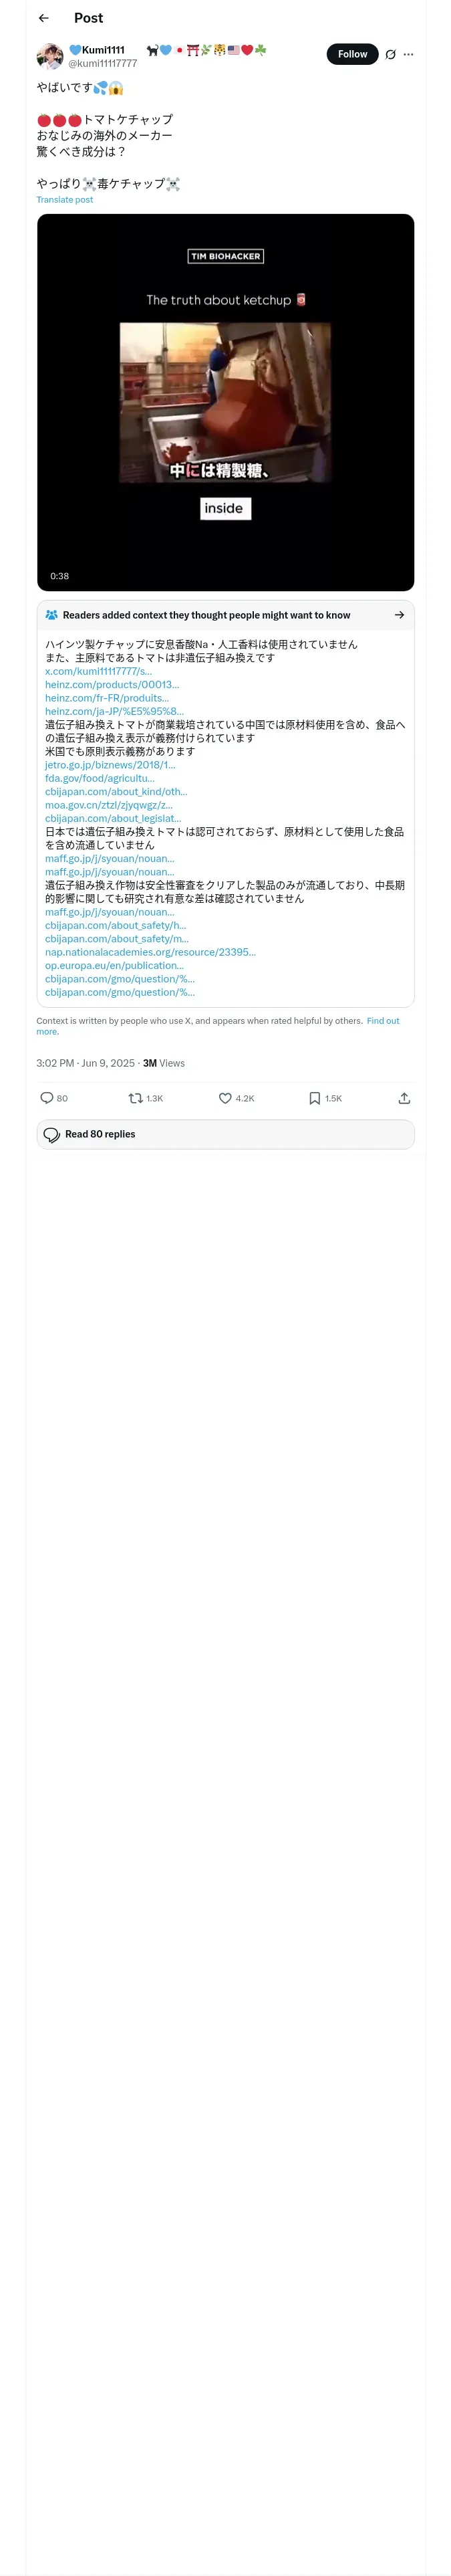The width and height of the screenshot is (451, 2576).
Task: Click the Grok icon beside Follow
Action: click(390, 55)
